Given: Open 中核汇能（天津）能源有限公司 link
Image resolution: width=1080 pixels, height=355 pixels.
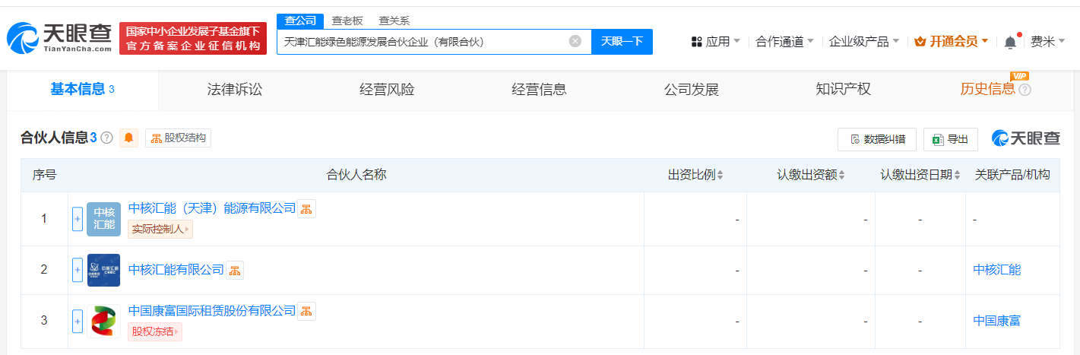Looking at the screenshot, I should 212,208.
